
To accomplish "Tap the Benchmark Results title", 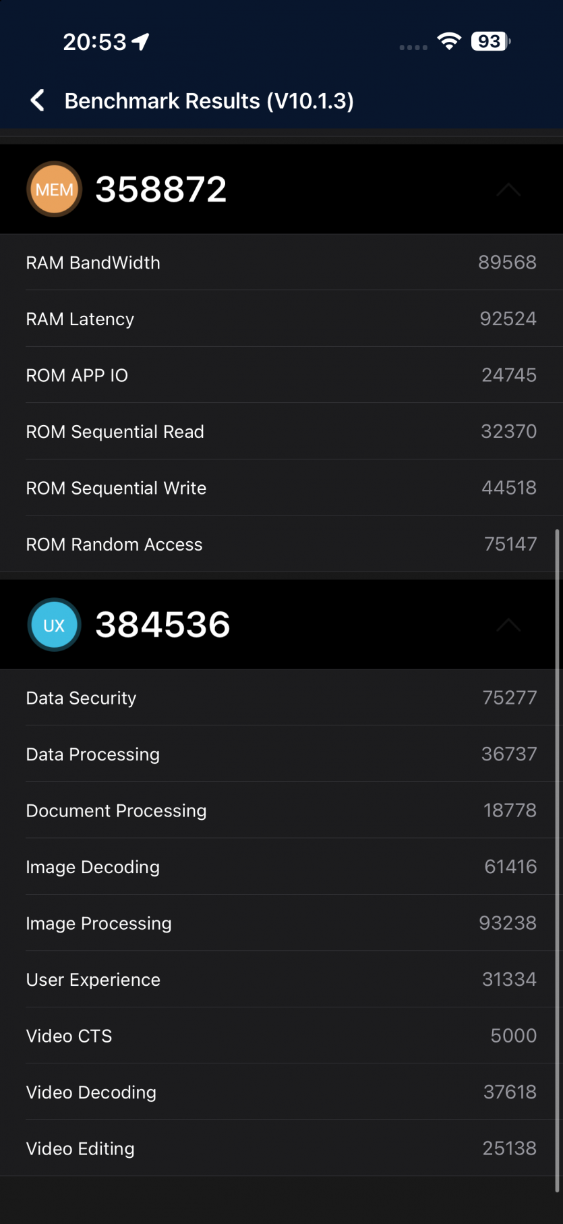I will point(209,101).
